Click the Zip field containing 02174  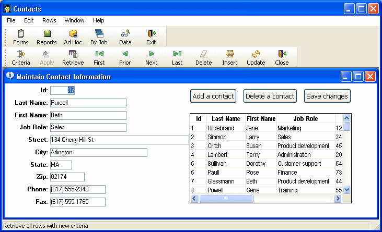[67, 177]
